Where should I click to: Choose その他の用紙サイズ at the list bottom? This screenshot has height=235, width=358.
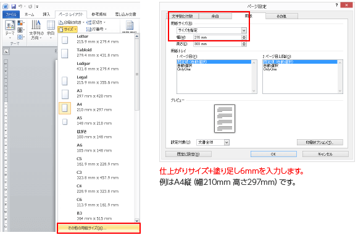click(x=98, y=228)
